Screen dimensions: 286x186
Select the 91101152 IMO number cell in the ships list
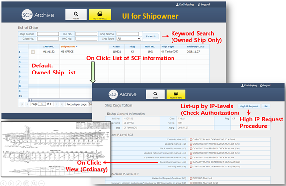(49, 52)
